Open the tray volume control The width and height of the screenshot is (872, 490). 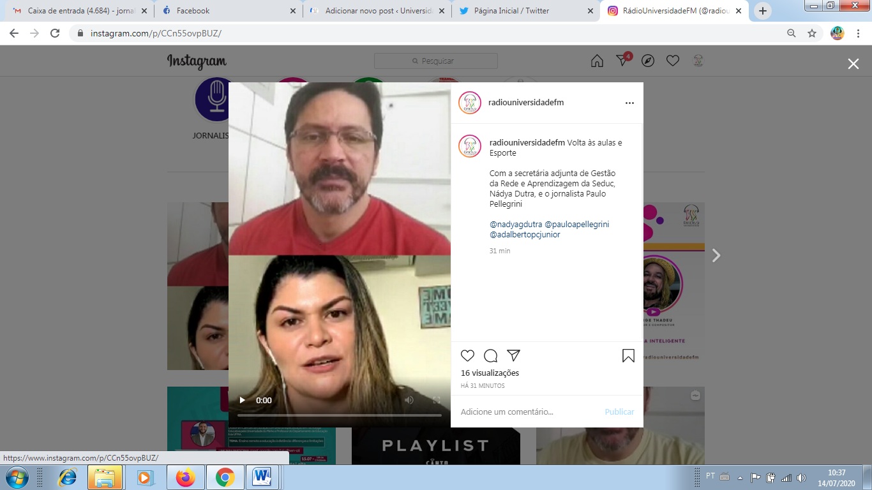tap(801, 477)
